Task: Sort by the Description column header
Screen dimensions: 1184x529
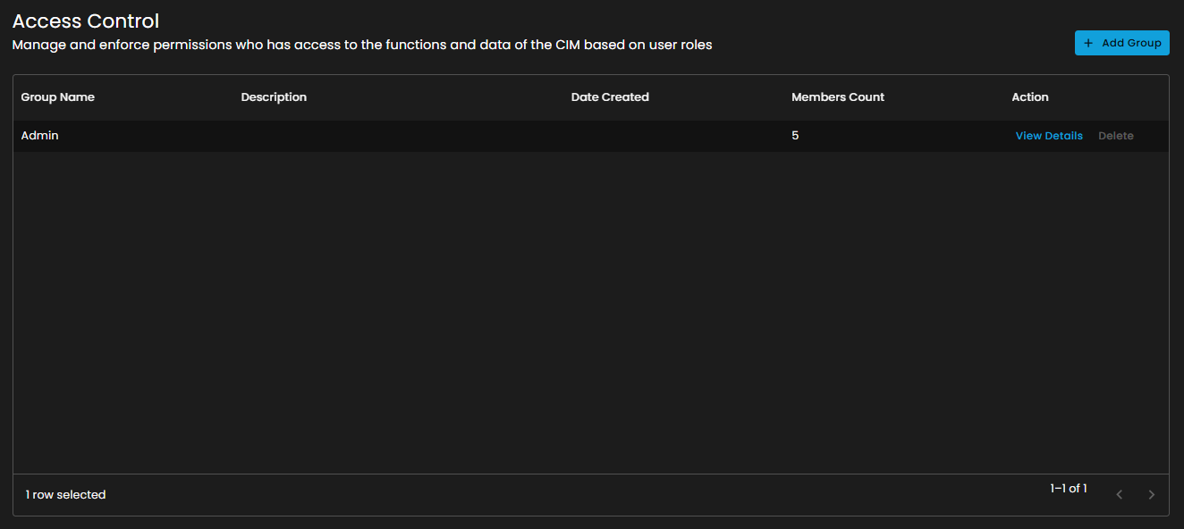Action: tap(274, 97)
